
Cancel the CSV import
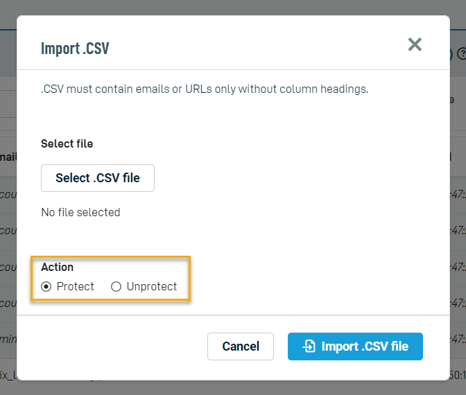[241, 346]
